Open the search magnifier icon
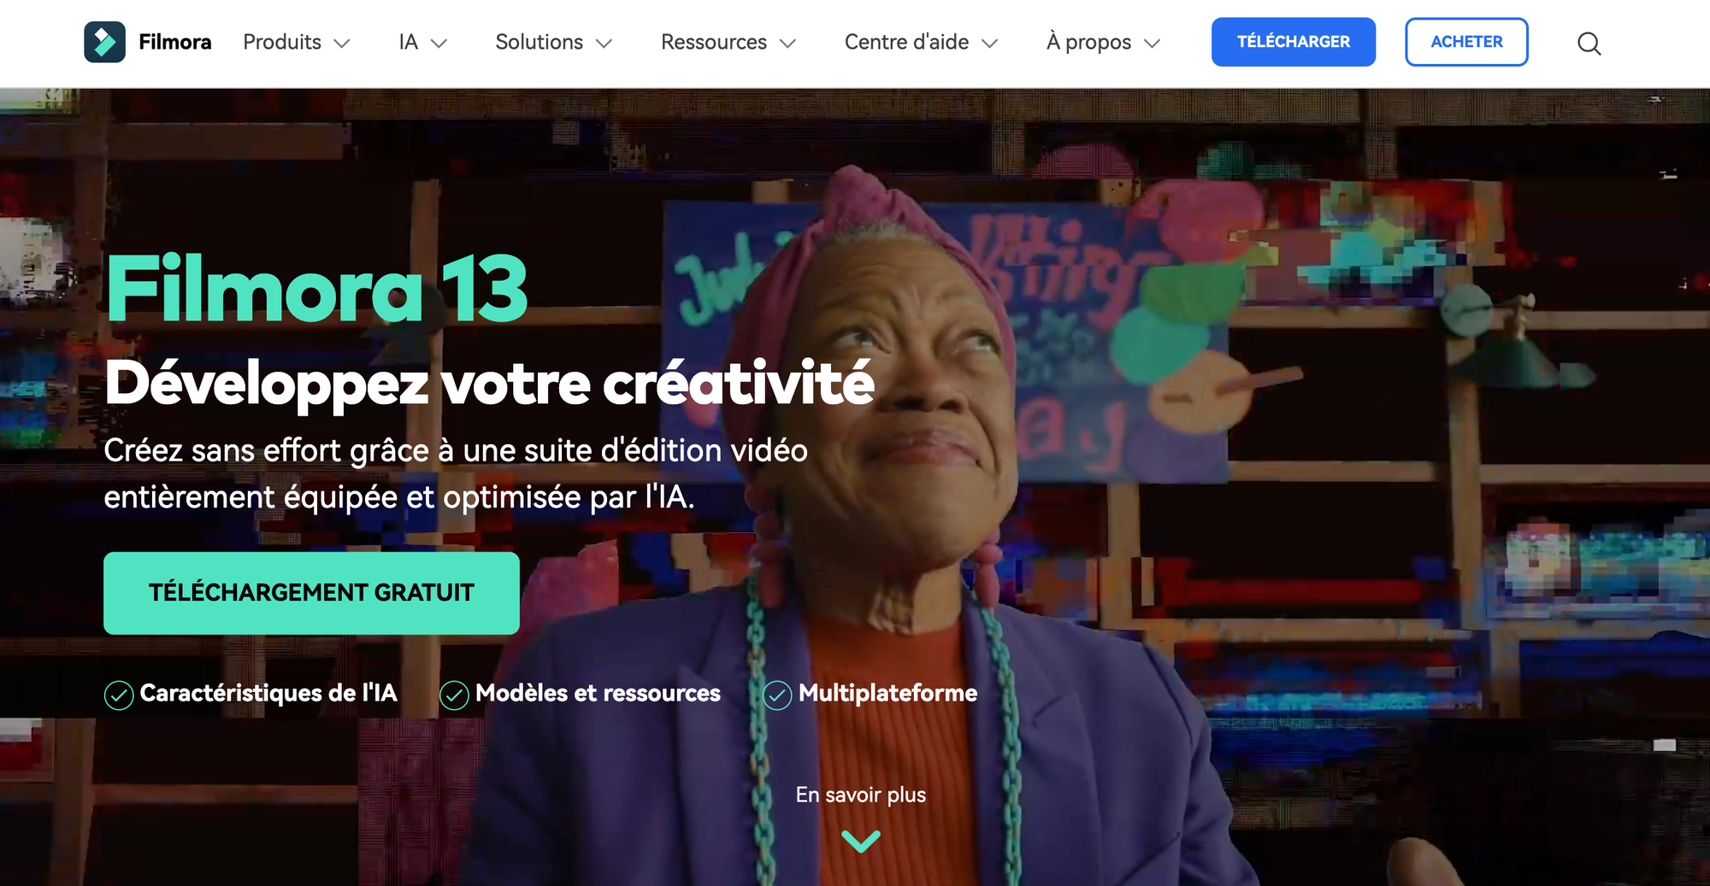 tap(1589, 43)
